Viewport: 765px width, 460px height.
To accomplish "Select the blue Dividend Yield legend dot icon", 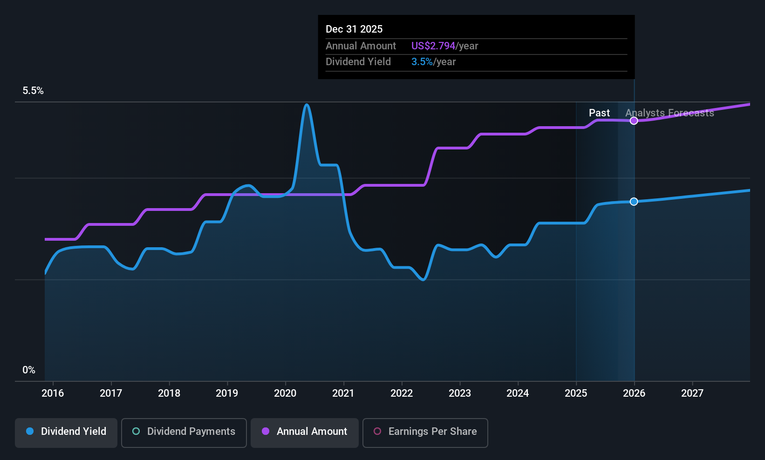I will tap(30, 432).
